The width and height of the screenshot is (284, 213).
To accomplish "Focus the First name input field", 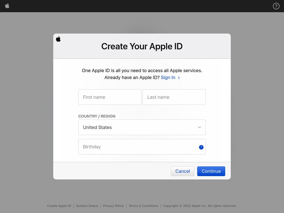I will coord(110,97).
